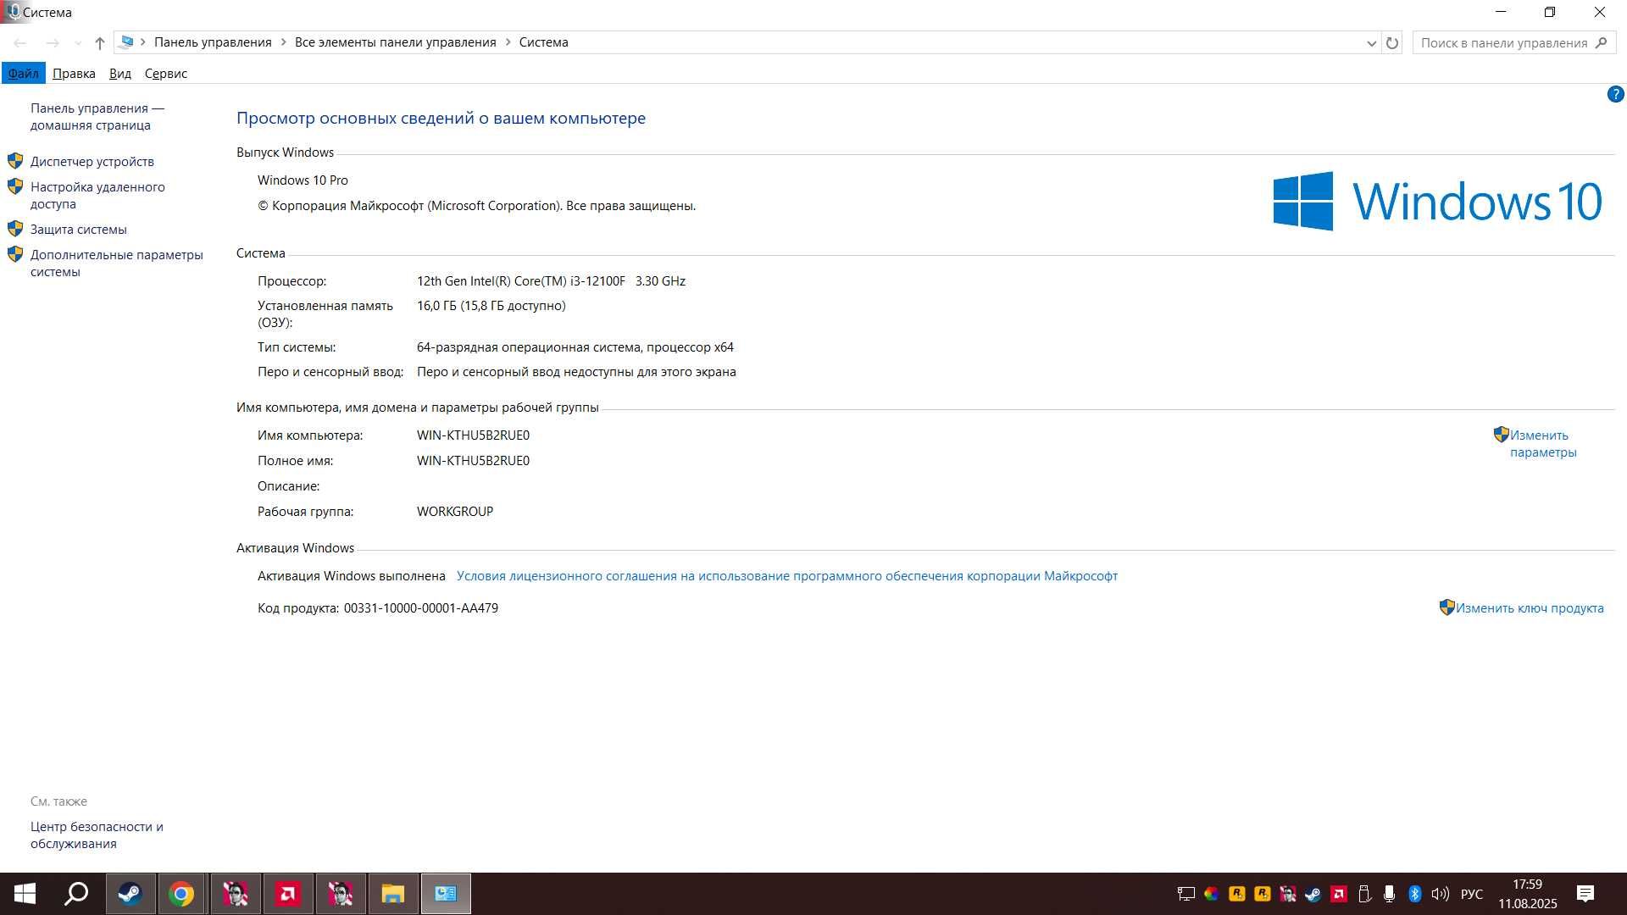Image resolution: width=1627 pixels, height=915 pixels.
Task: Click AMD icon in system tray
Action: click(1339, 894)
